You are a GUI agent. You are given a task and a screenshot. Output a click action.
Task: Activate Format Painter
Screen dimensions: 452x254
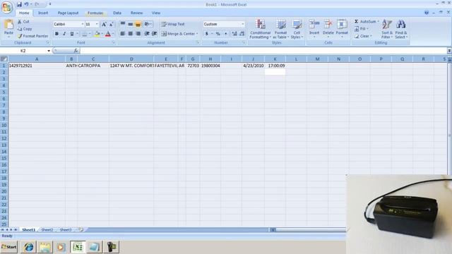tap(33, 36)
